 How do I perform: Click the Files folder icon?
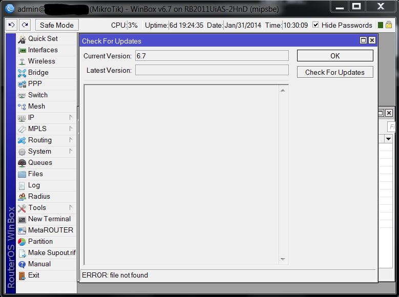[x=22, y=174]
